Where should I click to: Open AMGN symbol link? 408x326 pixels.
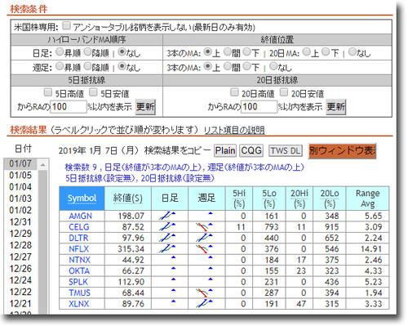tap(81, 216)
